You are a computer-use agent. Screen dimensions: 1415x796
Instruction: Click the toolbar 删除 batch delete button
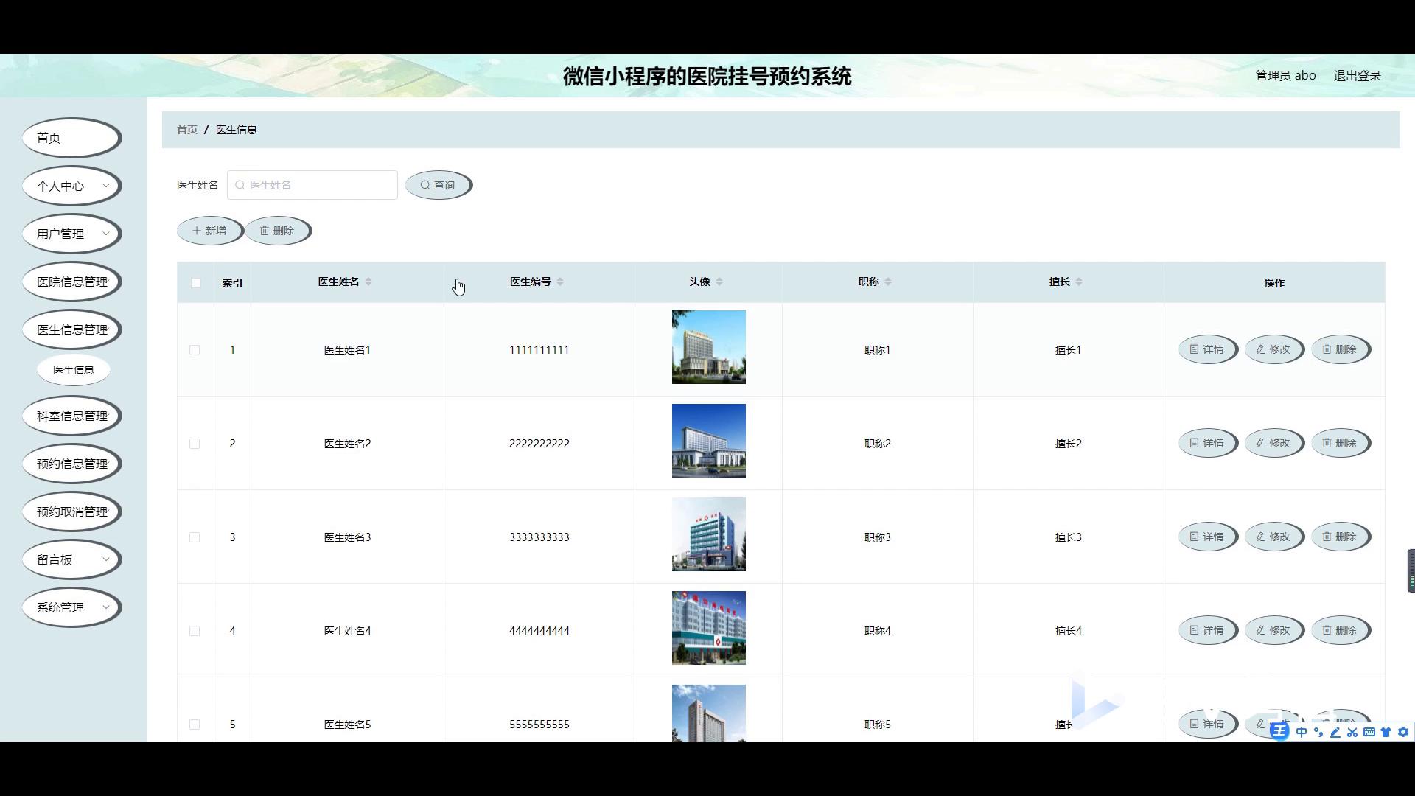(277, 231)
